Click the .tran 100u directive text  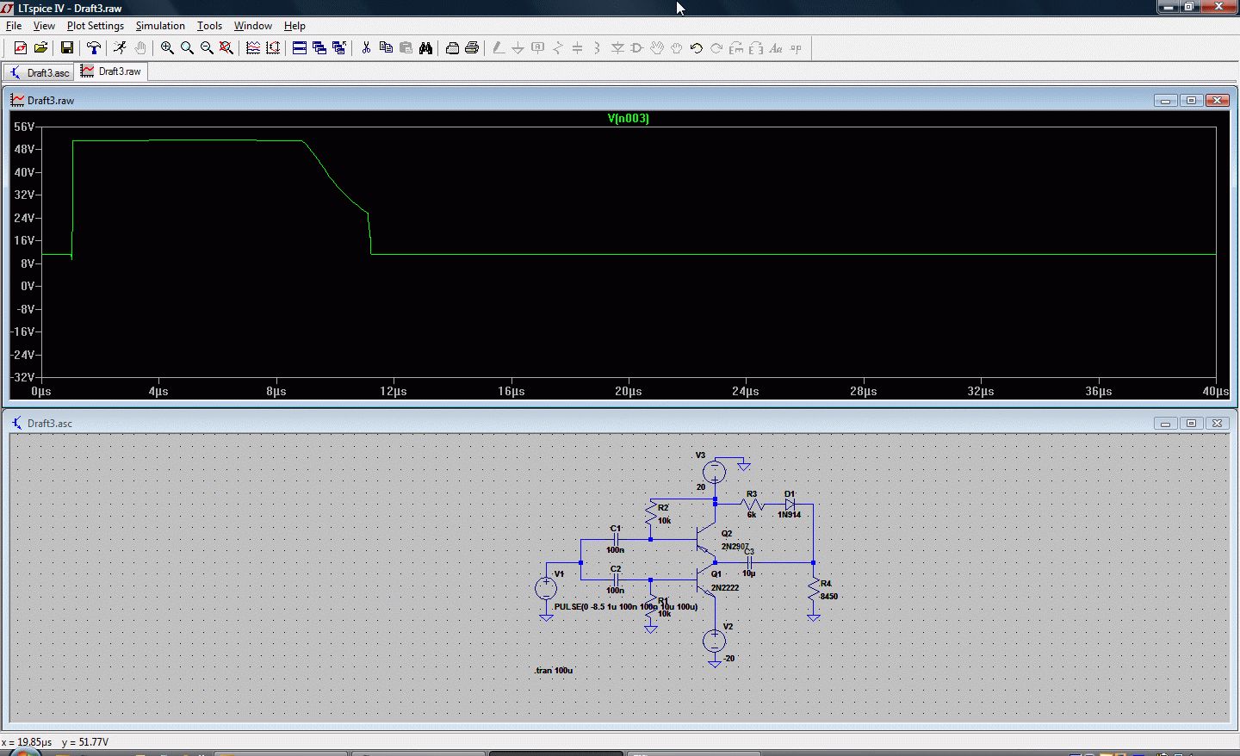[554, 670]
